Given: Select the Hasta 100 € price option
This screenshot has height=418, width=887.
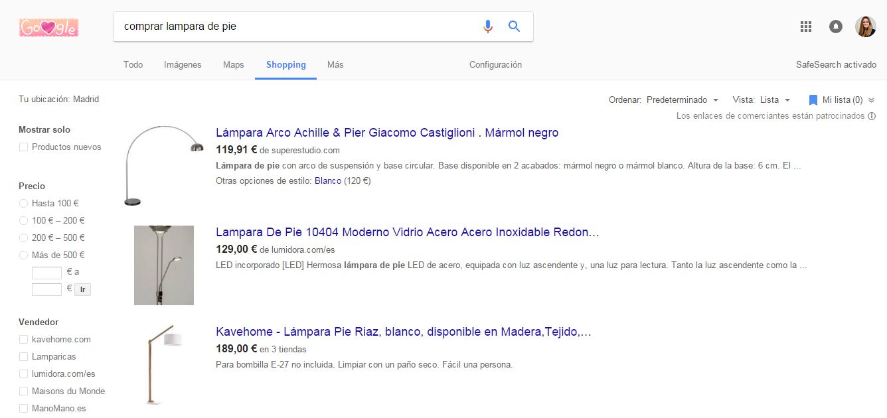Looking at the screenshot, I should pos(24,204).
